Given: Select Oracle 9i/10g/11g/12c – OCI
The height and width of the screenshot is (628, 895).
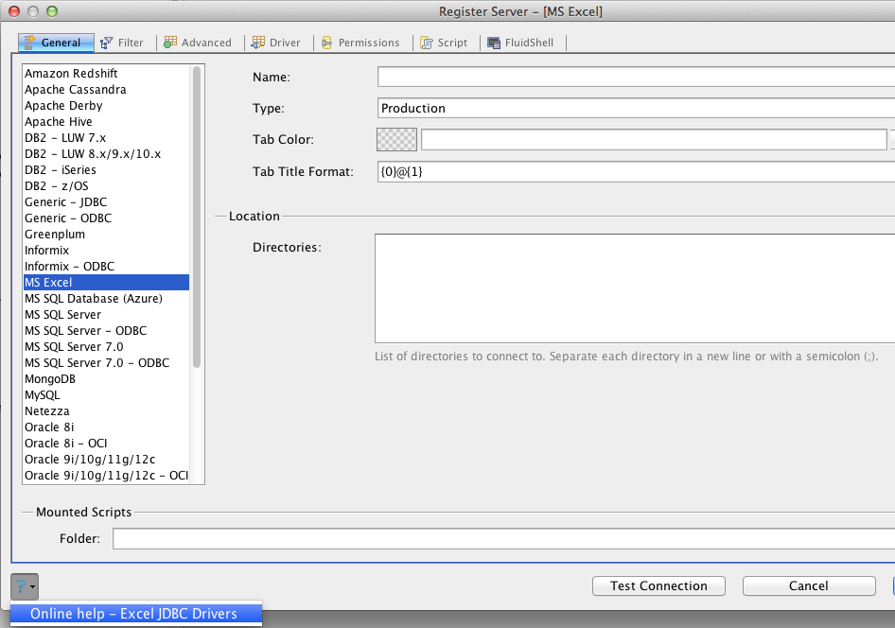Looking at the screenshot, I should [106, 475].
